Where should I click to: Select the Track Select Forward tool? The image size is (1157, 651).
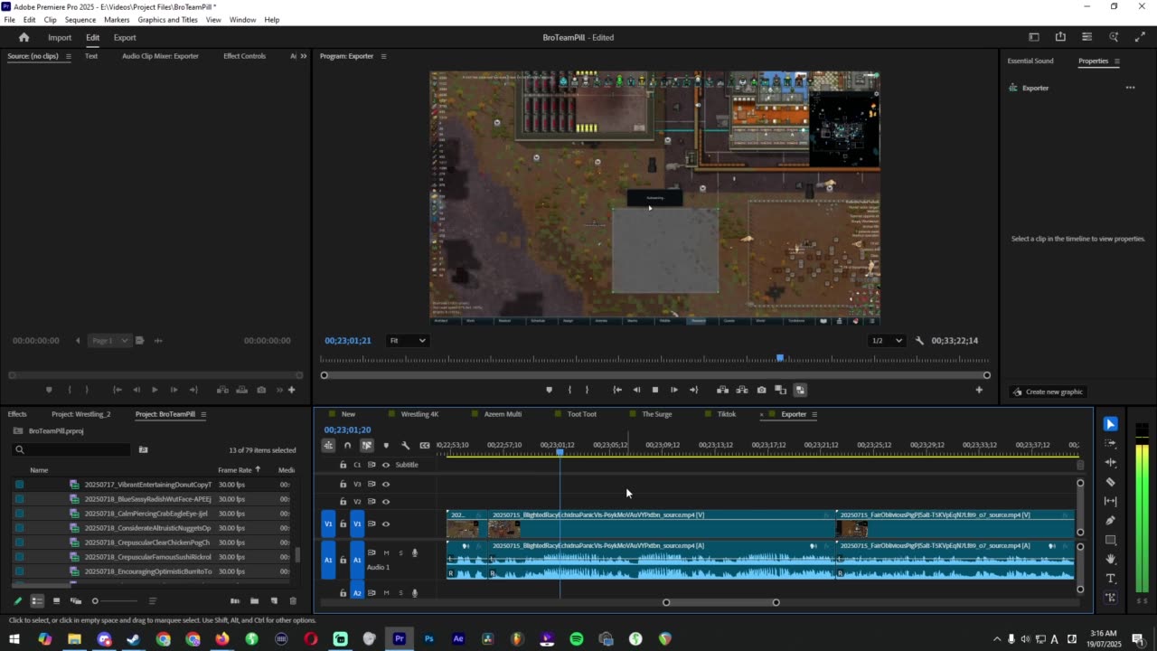tap(1111, 444)
